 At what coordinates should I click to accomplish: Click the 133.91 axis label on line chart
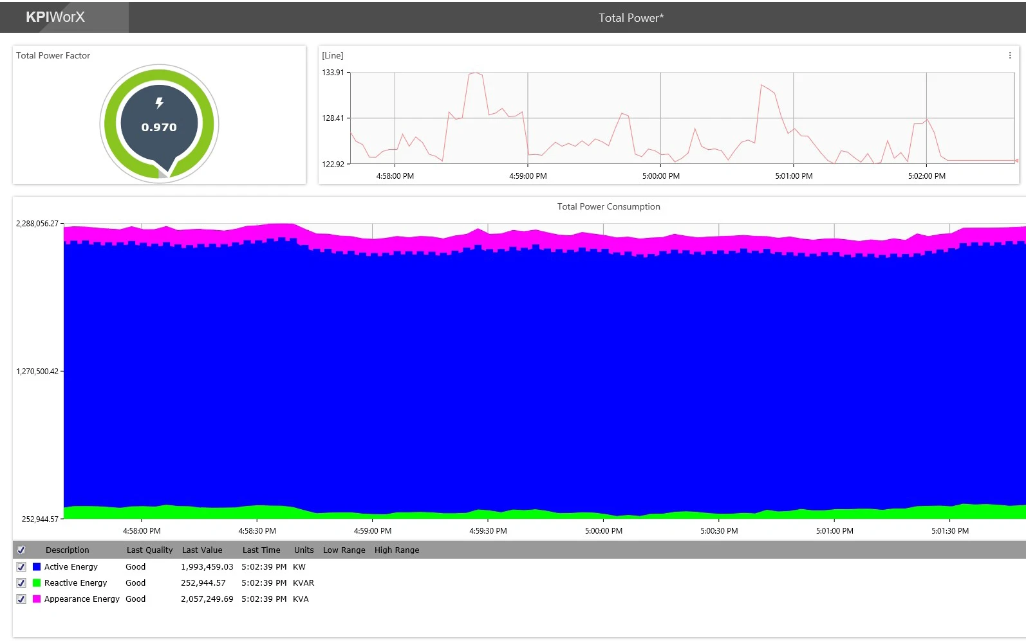[333, 73]
